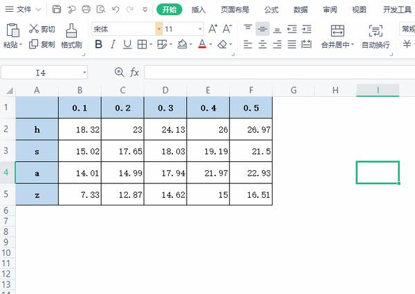Viewport: 415px width, 294px height.
Task: Increase font size with A+ icon
Action: coord(213,28)
